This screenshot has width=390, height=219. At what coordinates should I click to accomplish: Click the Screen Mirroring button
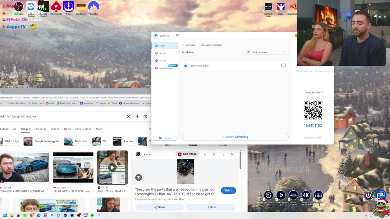coord(235,137)
